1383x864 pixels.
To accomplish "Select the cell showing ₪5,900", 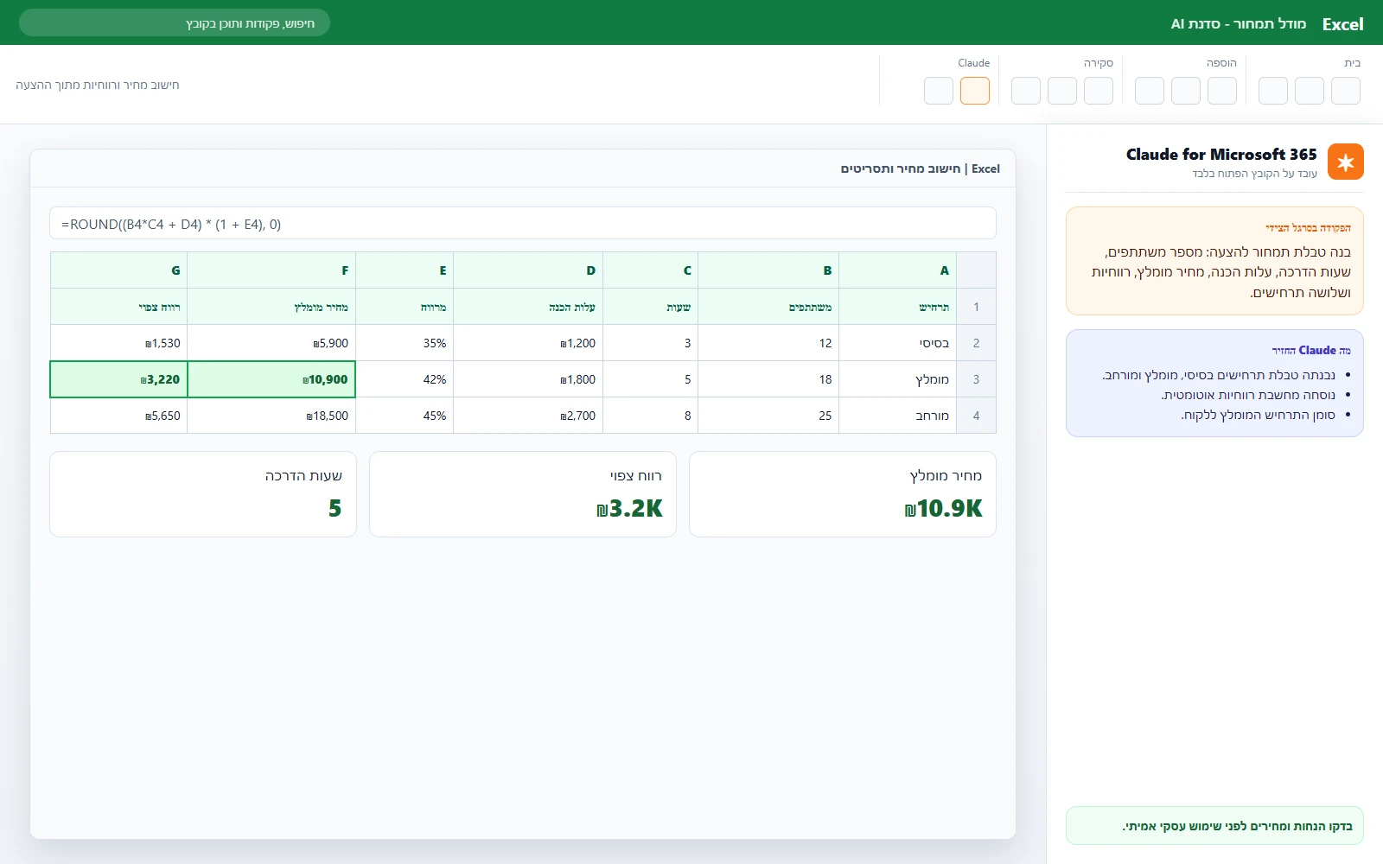I will [271, 343].
